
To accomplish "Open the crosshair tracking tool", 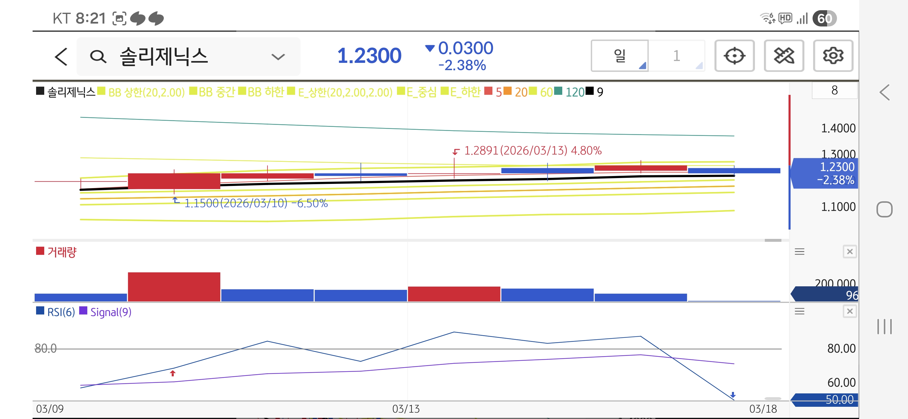I will click(x=734, y=56).
